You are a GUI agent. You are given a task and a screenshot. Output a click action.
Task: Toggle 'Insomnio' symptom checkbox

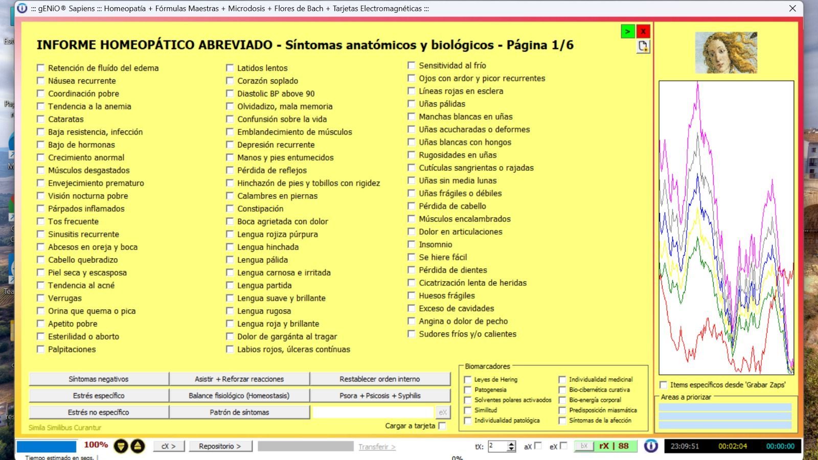(x=411, y=244)
